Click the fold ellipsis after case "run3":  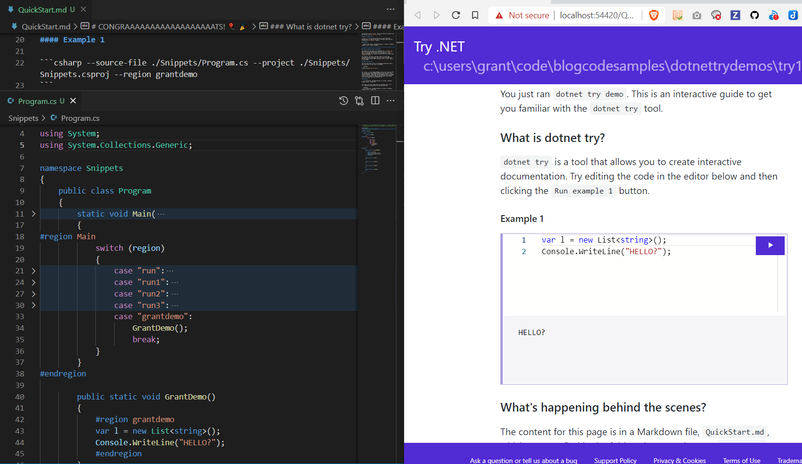click(175, 305)
